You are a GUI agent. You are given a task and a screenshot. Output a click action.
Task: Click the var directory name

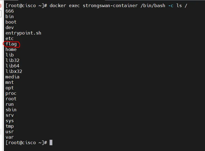tap(10, 137)
